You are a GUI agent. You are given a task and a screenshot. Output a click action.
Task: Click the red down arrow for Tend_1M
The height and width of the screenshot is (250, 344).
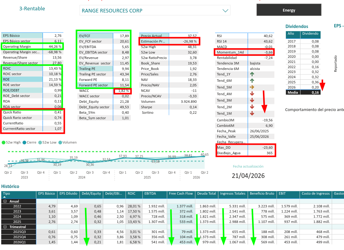click(x=252, y=113)
